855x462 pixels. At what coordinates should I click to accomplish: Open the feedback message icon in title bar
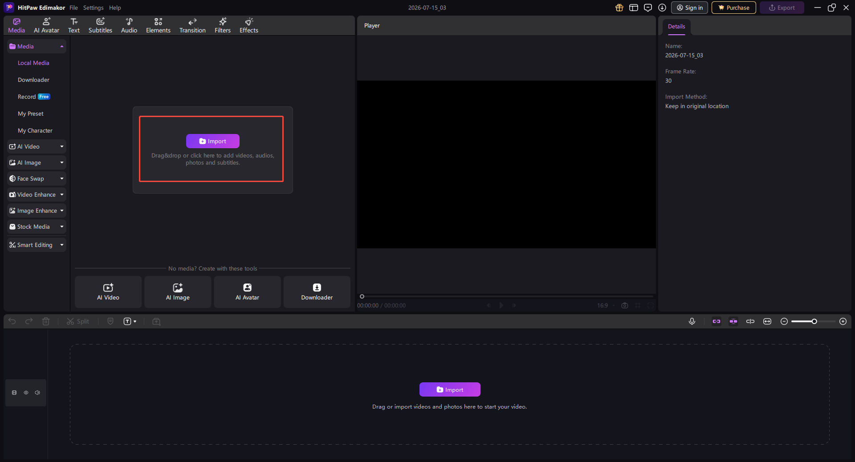click(648, 8)
